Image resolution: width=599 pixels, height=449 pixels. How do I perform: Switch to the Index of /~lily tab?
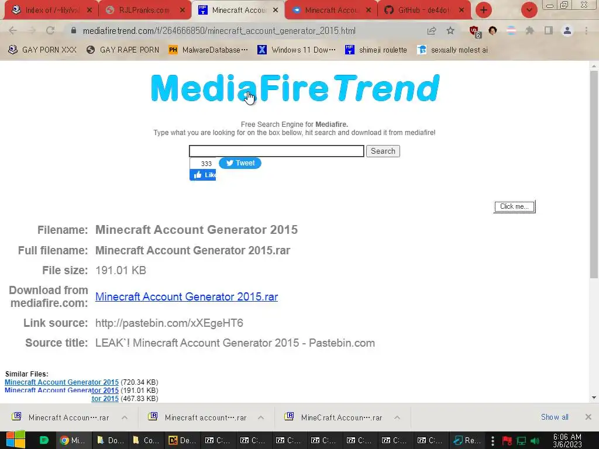click(x=52, y=11)
